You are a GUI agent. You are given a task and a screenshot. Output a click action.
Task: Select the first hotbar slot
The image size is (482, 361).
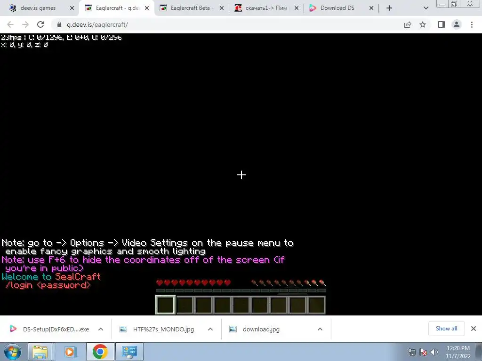click(166, 305)
